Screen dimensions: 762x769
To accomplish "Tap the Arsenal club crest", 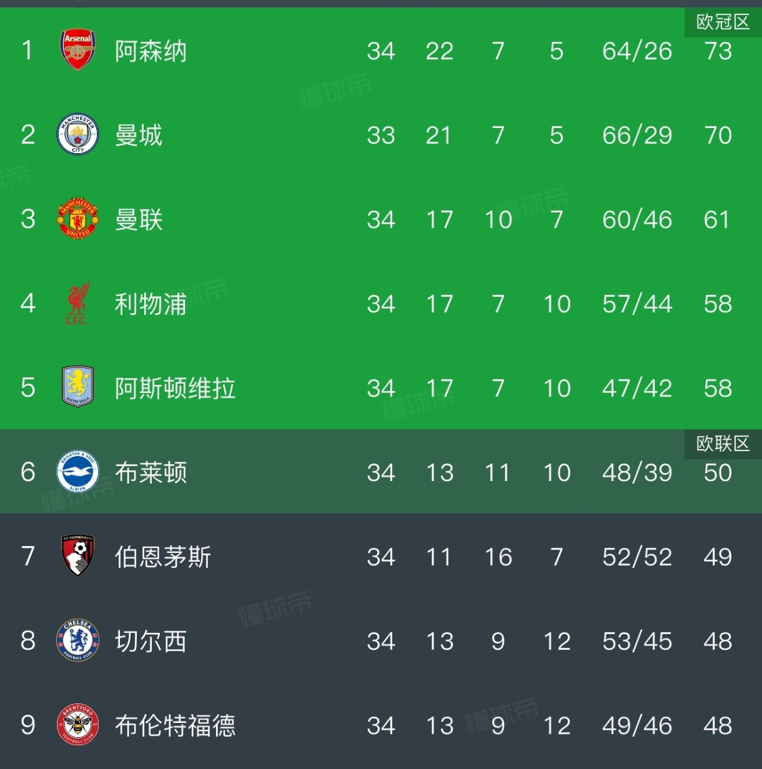I will (78, 50).
